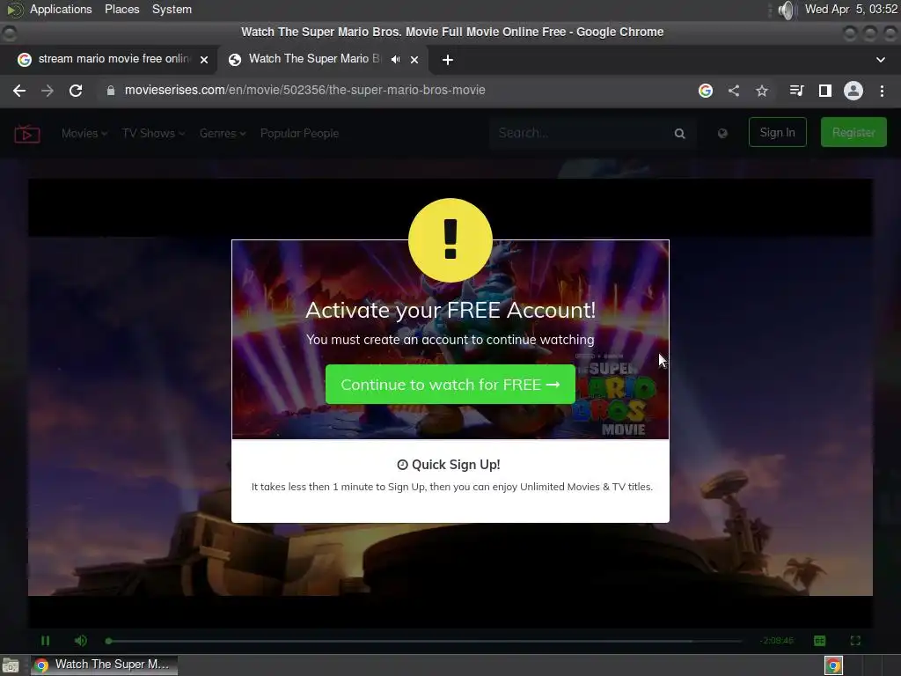Open the Google icon in the address bar

pos(706,91)
